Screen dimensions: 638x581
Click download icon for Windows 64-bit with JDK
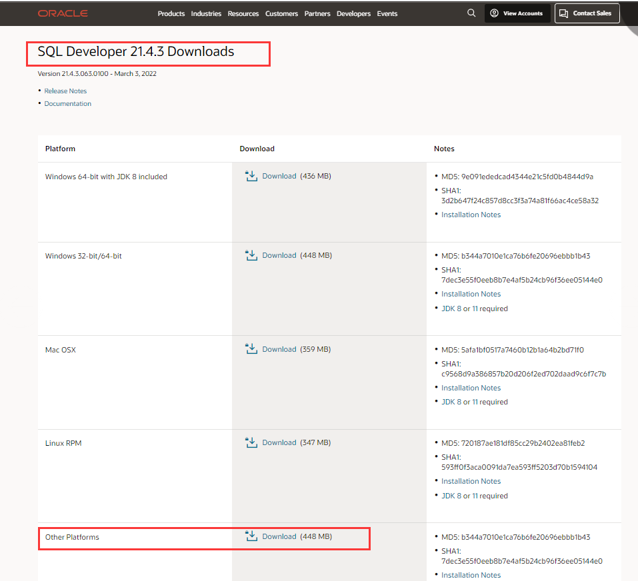(251, 176)
